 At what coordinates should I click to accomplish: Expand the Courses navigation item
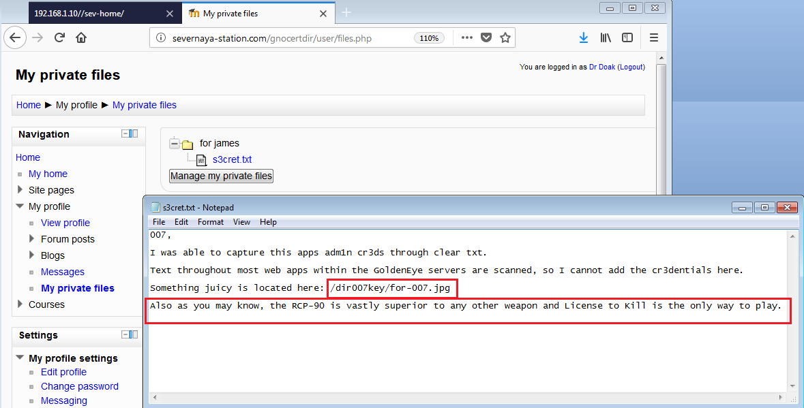click(x=20, y=304)
